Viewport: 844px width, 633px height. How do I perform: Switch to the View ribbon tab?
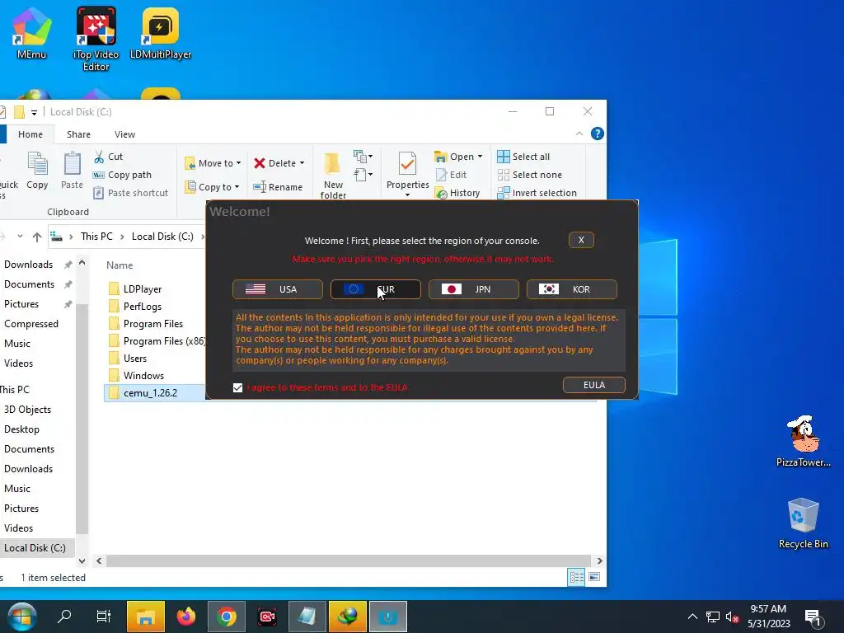(x=125, y=134)
